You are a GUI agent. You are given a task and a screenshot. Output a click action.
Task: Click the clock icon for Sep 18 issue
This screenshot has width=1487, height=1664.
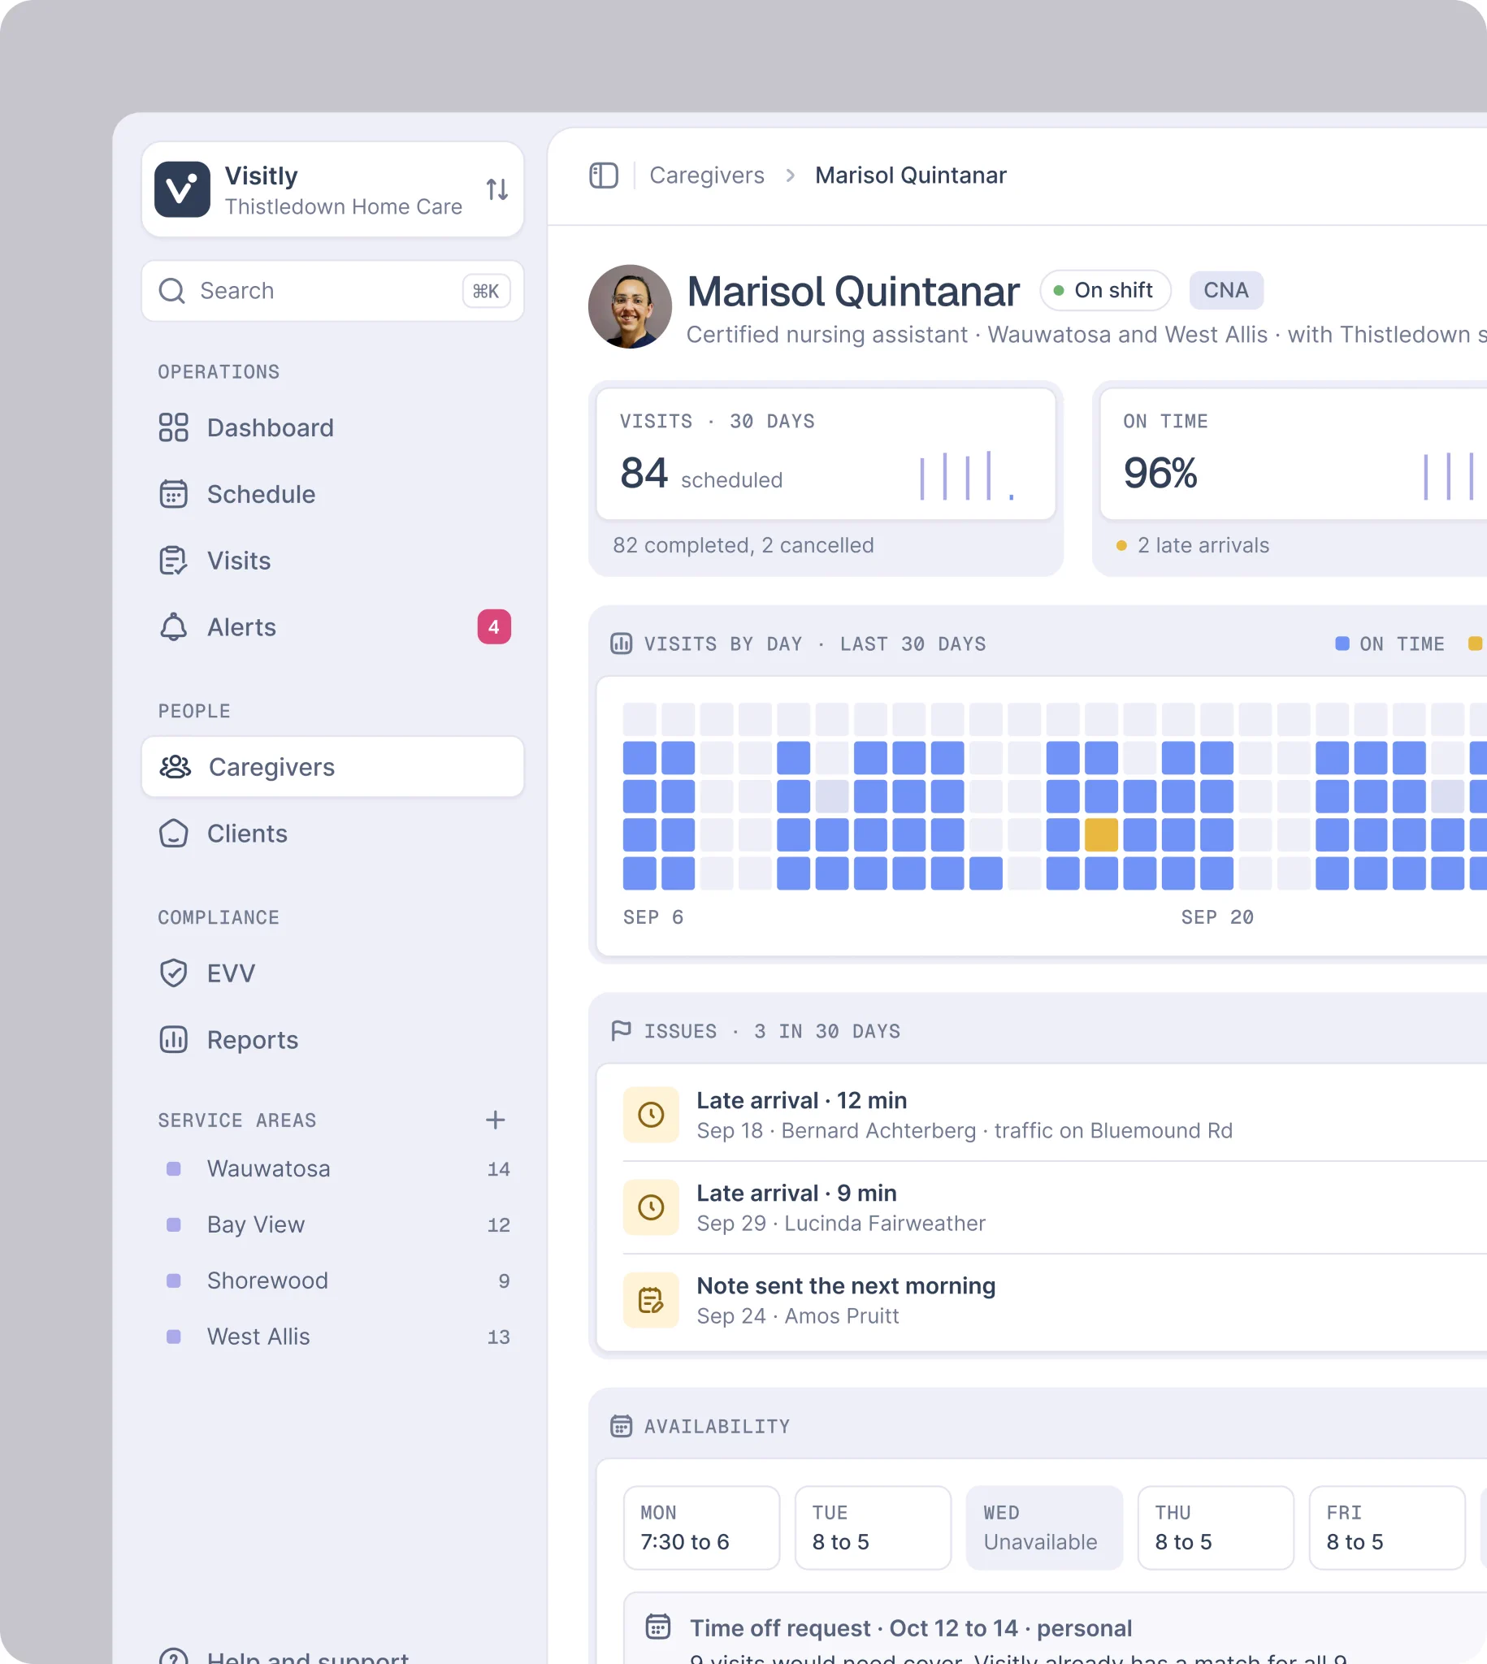point(651,1115)
